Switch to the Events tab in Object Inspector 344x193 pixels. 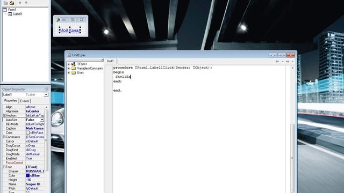pyautogui.click(x=24, y=101)
